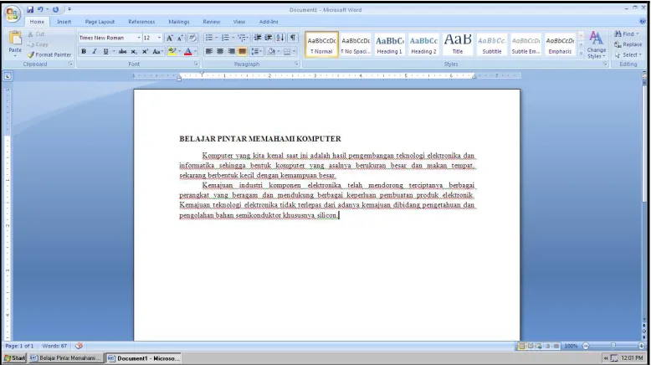Apply the Heading 1 style
This screenshot has height=365, width=651.
click(389, 45)
